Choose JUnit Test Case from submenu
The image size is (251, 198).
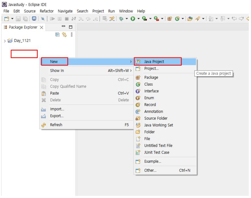point(165,152)
